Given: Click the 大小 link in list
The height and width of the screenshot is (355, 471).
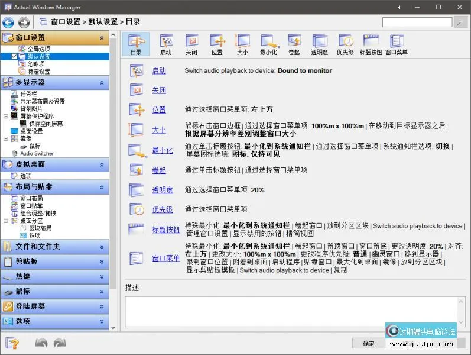Looking at the screenshot, I should 158,130.
